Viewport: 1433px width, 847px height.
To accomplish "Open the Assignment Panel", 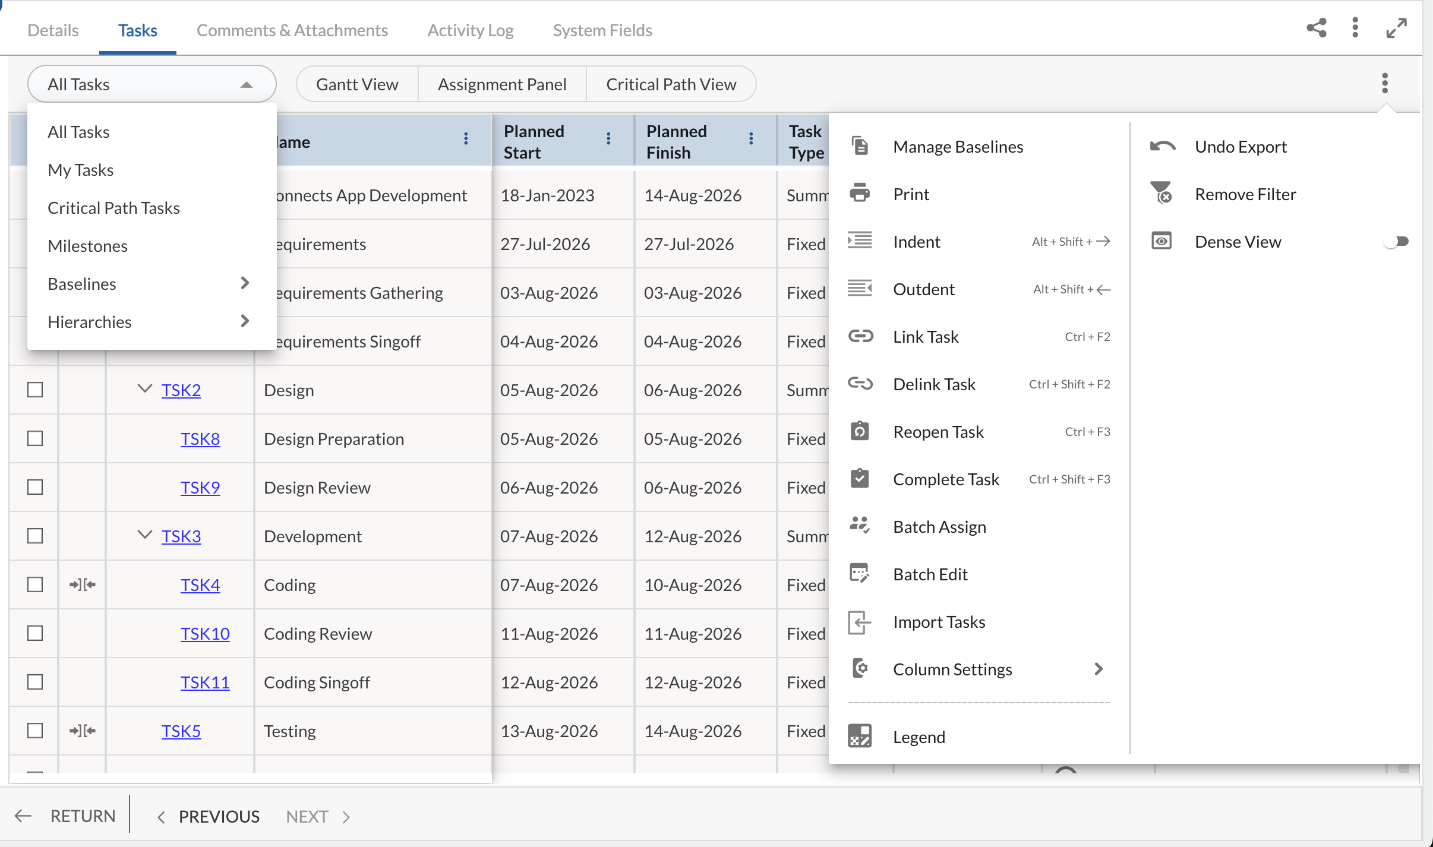I will pos(502,84).
